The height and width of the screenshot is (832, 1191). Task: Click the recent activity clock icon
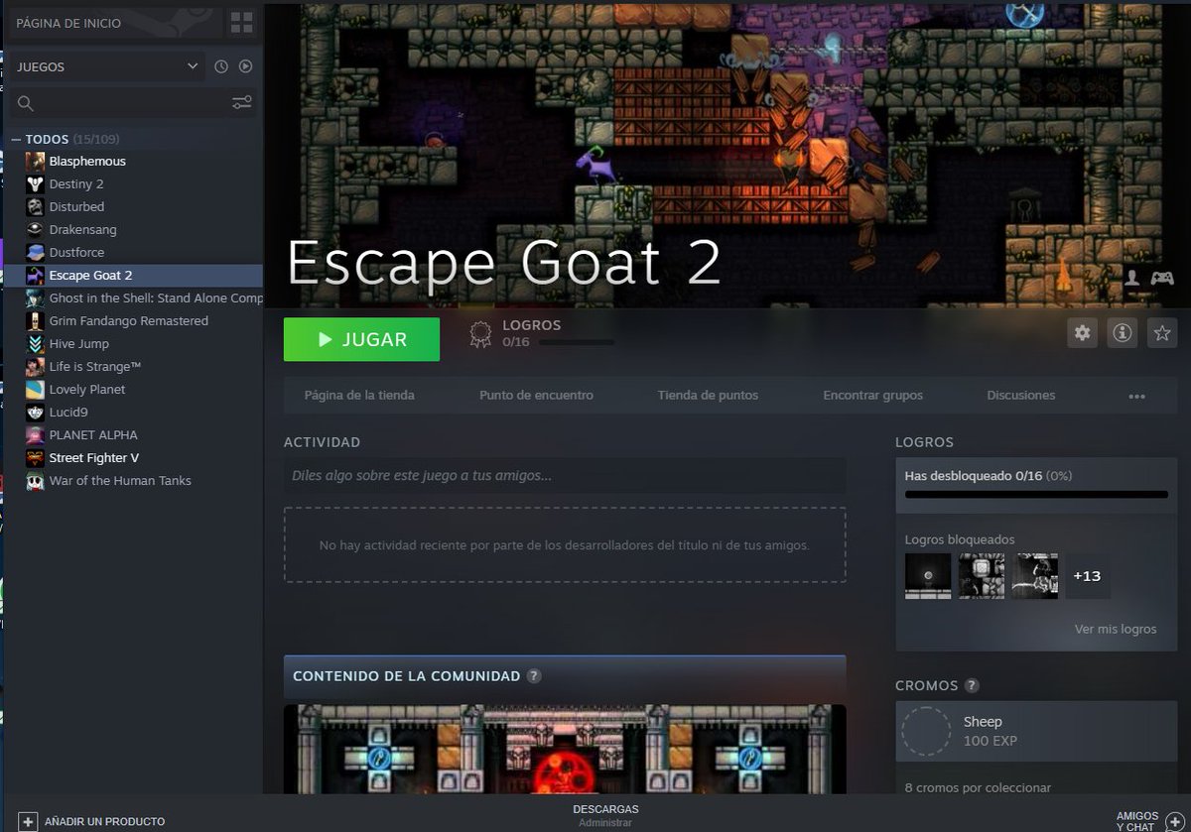[221, 66]
